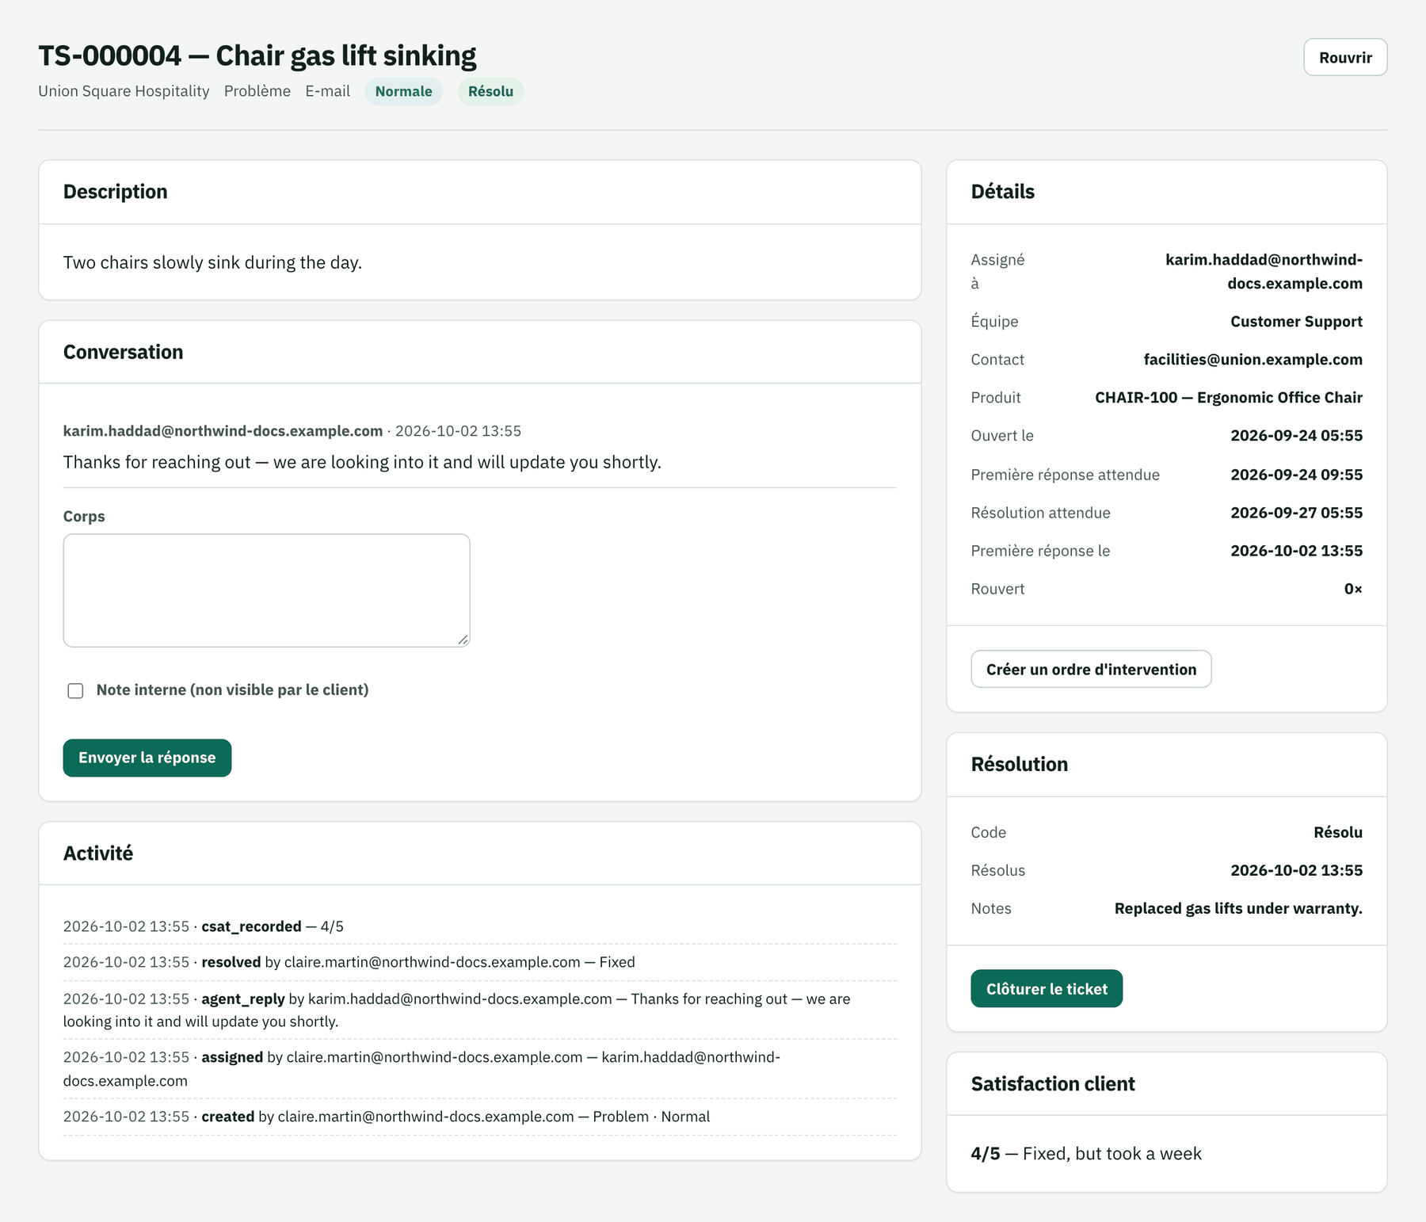Click the resolved activity entry by claire.martin
The height and width of the screenshot is (1222, 1426).
pos(480,962)
